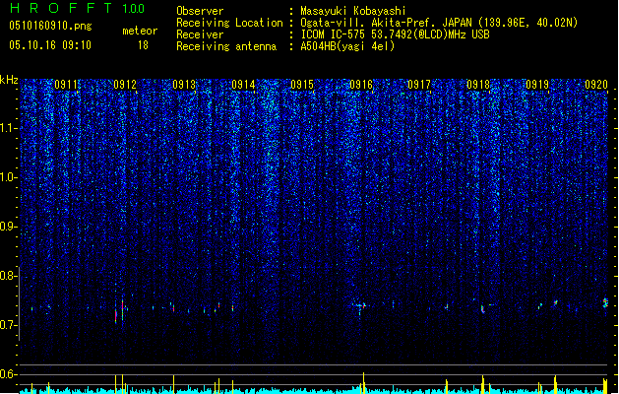Click the tall yellow power spike near 0916
This screenshot has height=394, width=619.
[x=363, y=382]
